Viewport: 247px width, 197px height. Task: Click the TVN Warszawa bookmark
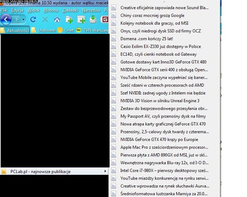pyautogui.click(x=92, y=30)
